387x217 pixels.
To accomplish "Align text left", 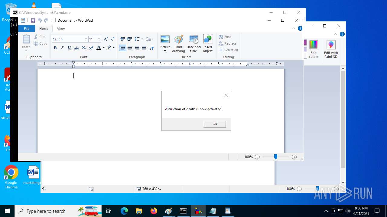I will 122,48.
